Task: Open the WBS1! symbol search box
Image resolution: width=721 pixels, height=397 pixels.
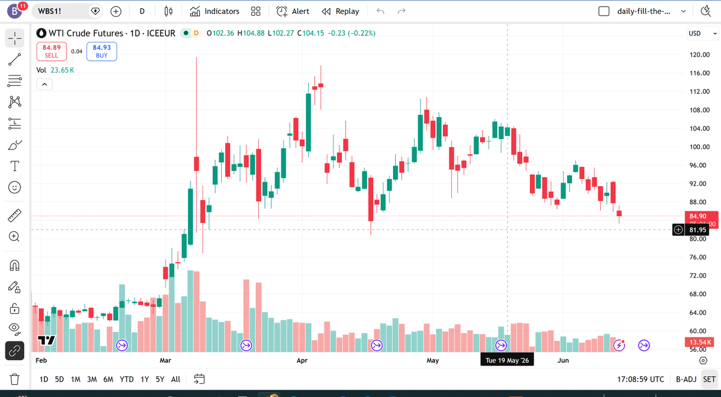Action: [x=67, y=11]
